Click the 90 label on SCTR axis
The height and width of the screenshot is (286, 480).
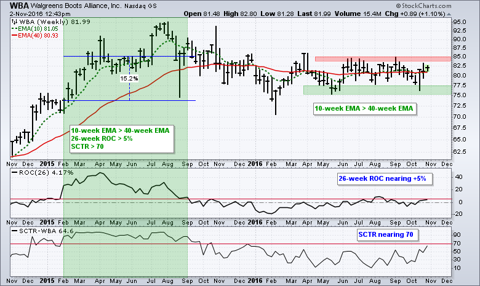click(x=457, y=235)
